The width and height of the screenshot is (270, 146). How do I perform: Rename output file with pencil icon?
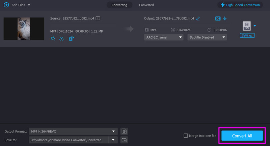click(x=198, y=18)
